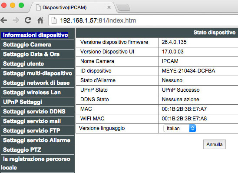
Task: Click the DDNS status Nessuna azione
Action: [181, 100]
